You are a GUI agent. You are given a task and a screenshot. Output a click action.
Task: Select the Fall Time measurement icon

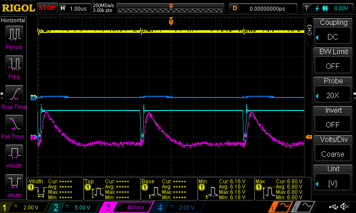click(14, 124)
